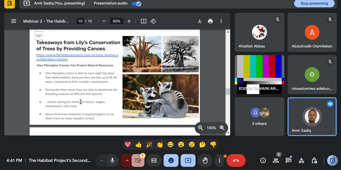Zoom in with magnifier plus overlay
341x170 pixels.
[222, 128]
